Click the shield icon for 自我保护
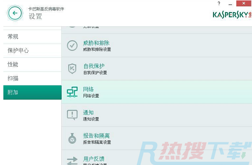The height and width of the screenshot is (165, 252). coord(72,69)
